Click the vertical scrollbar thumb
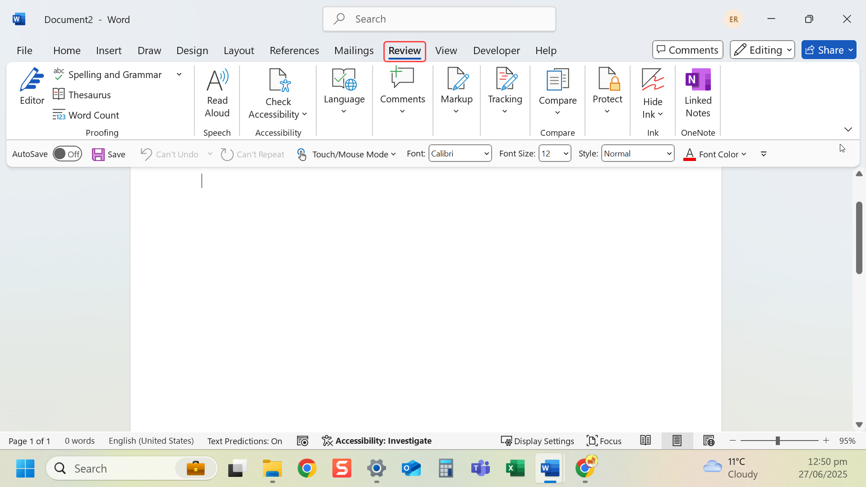 pyautogui.click(x=859, y=238)
